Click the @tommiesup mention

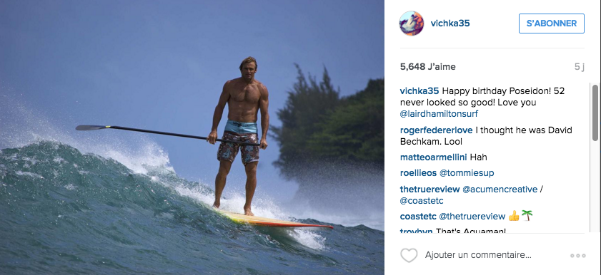(x=467, y=173)
